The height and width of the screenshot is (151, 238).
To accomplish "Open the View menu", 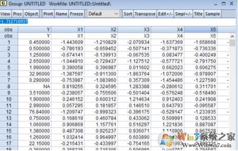I will coord(5,14).
